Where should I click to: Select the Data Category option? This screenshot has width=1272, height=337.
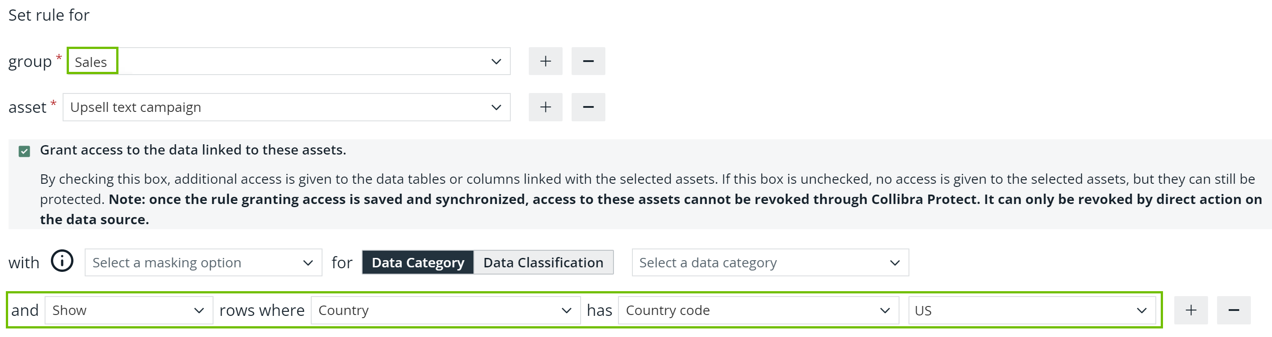tap(417, 262)
